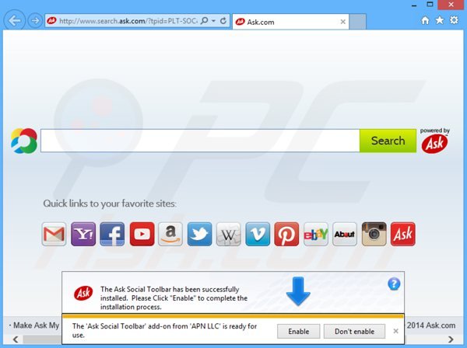467x348 pixels.
Task: Open the Gmail quick link
Action: point(54,234)
